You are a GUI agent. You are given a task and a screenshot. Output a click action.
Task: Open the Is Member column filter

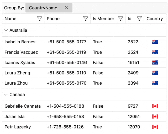click(120, 19)
